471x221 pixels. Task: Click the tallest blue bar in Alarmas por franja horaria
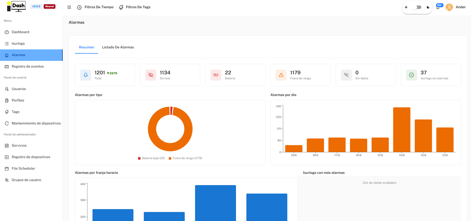215,203
